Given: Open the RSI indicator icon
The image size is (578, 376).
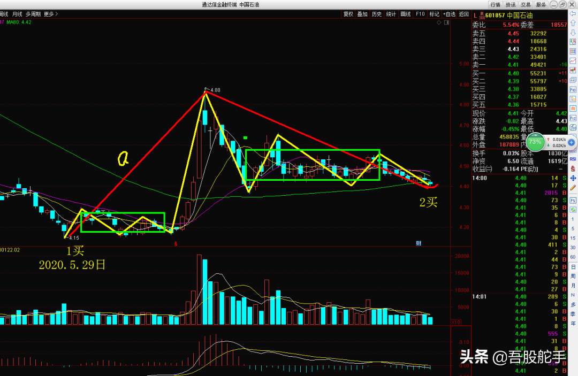Looking at the screenshot, I should [573, 159].
